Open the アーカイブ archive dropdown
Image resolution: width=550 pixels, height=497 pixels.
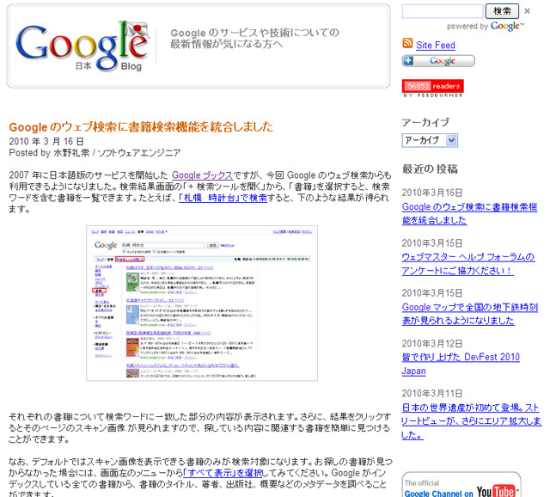click(x=430, y=141)
